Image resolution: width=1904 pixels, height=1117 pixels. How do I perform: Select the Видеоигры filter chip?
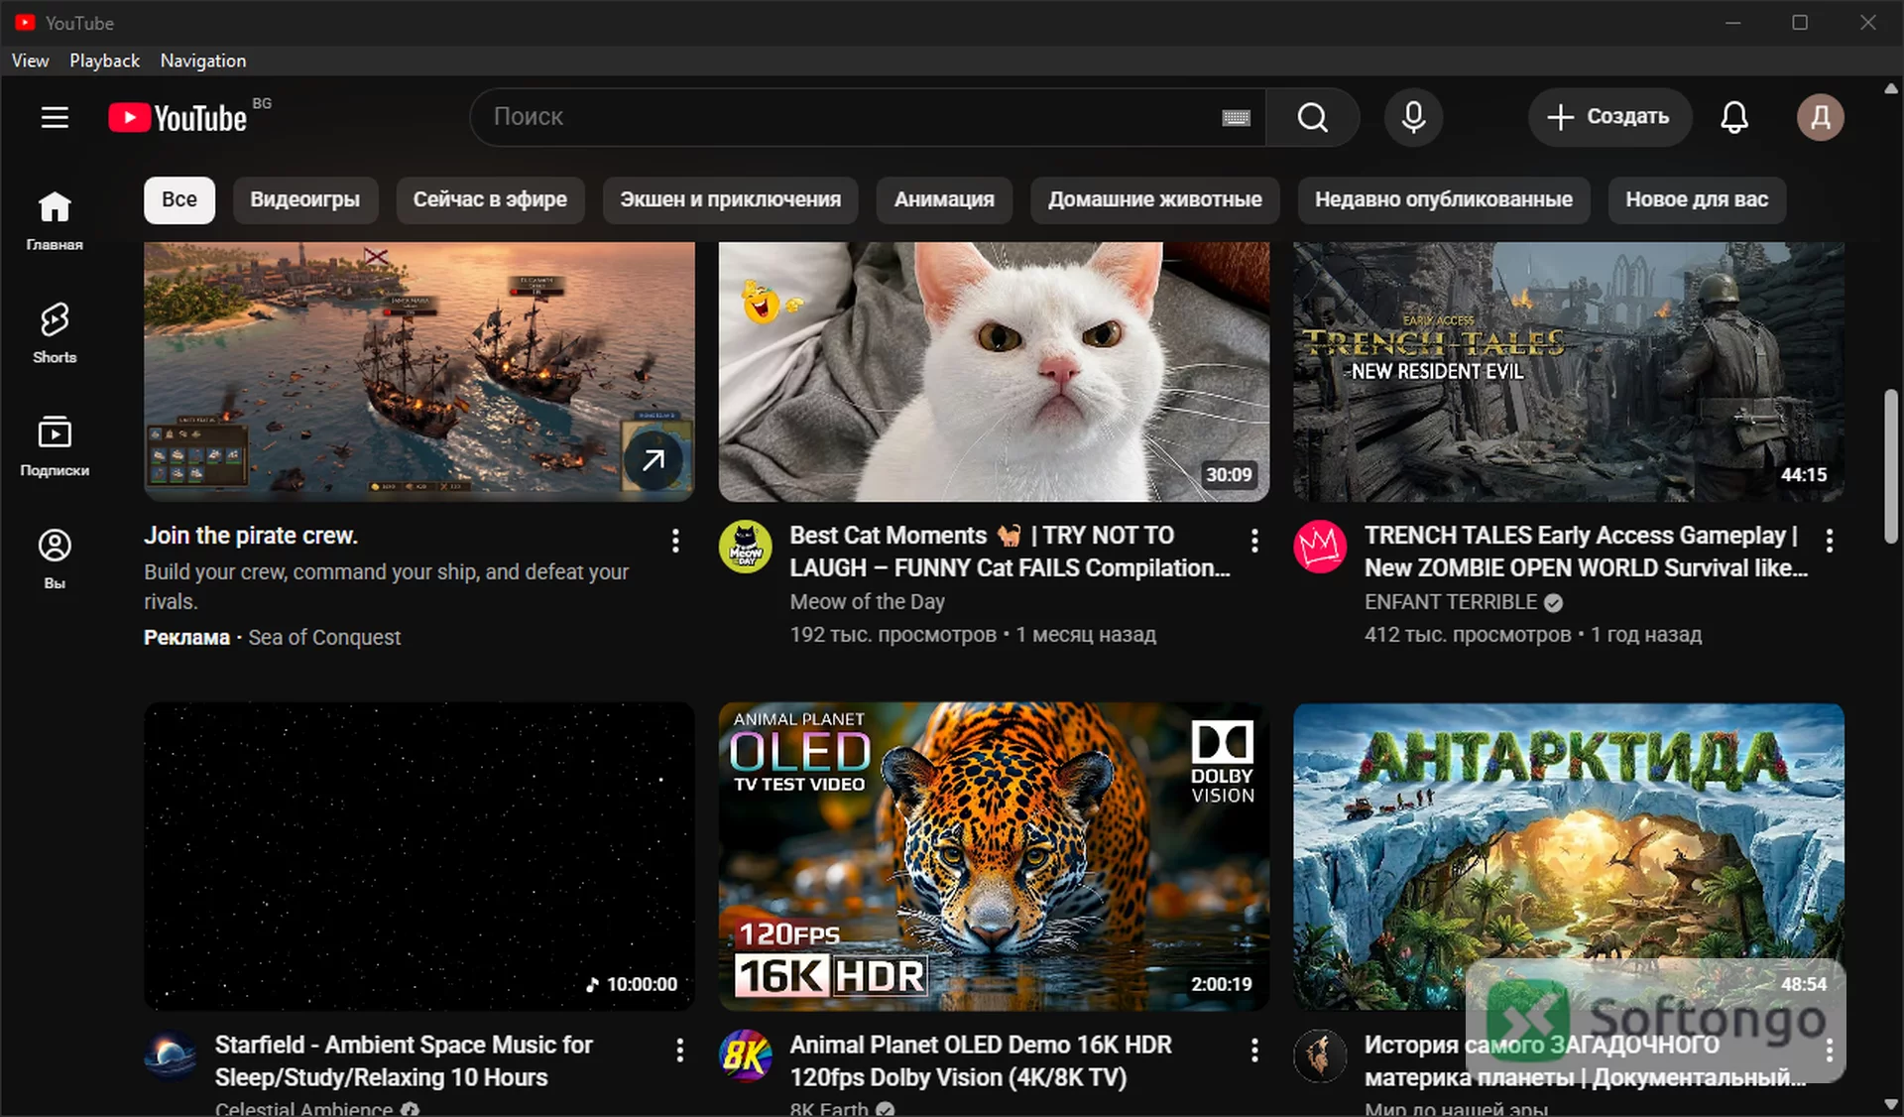[x=305, y=199]
